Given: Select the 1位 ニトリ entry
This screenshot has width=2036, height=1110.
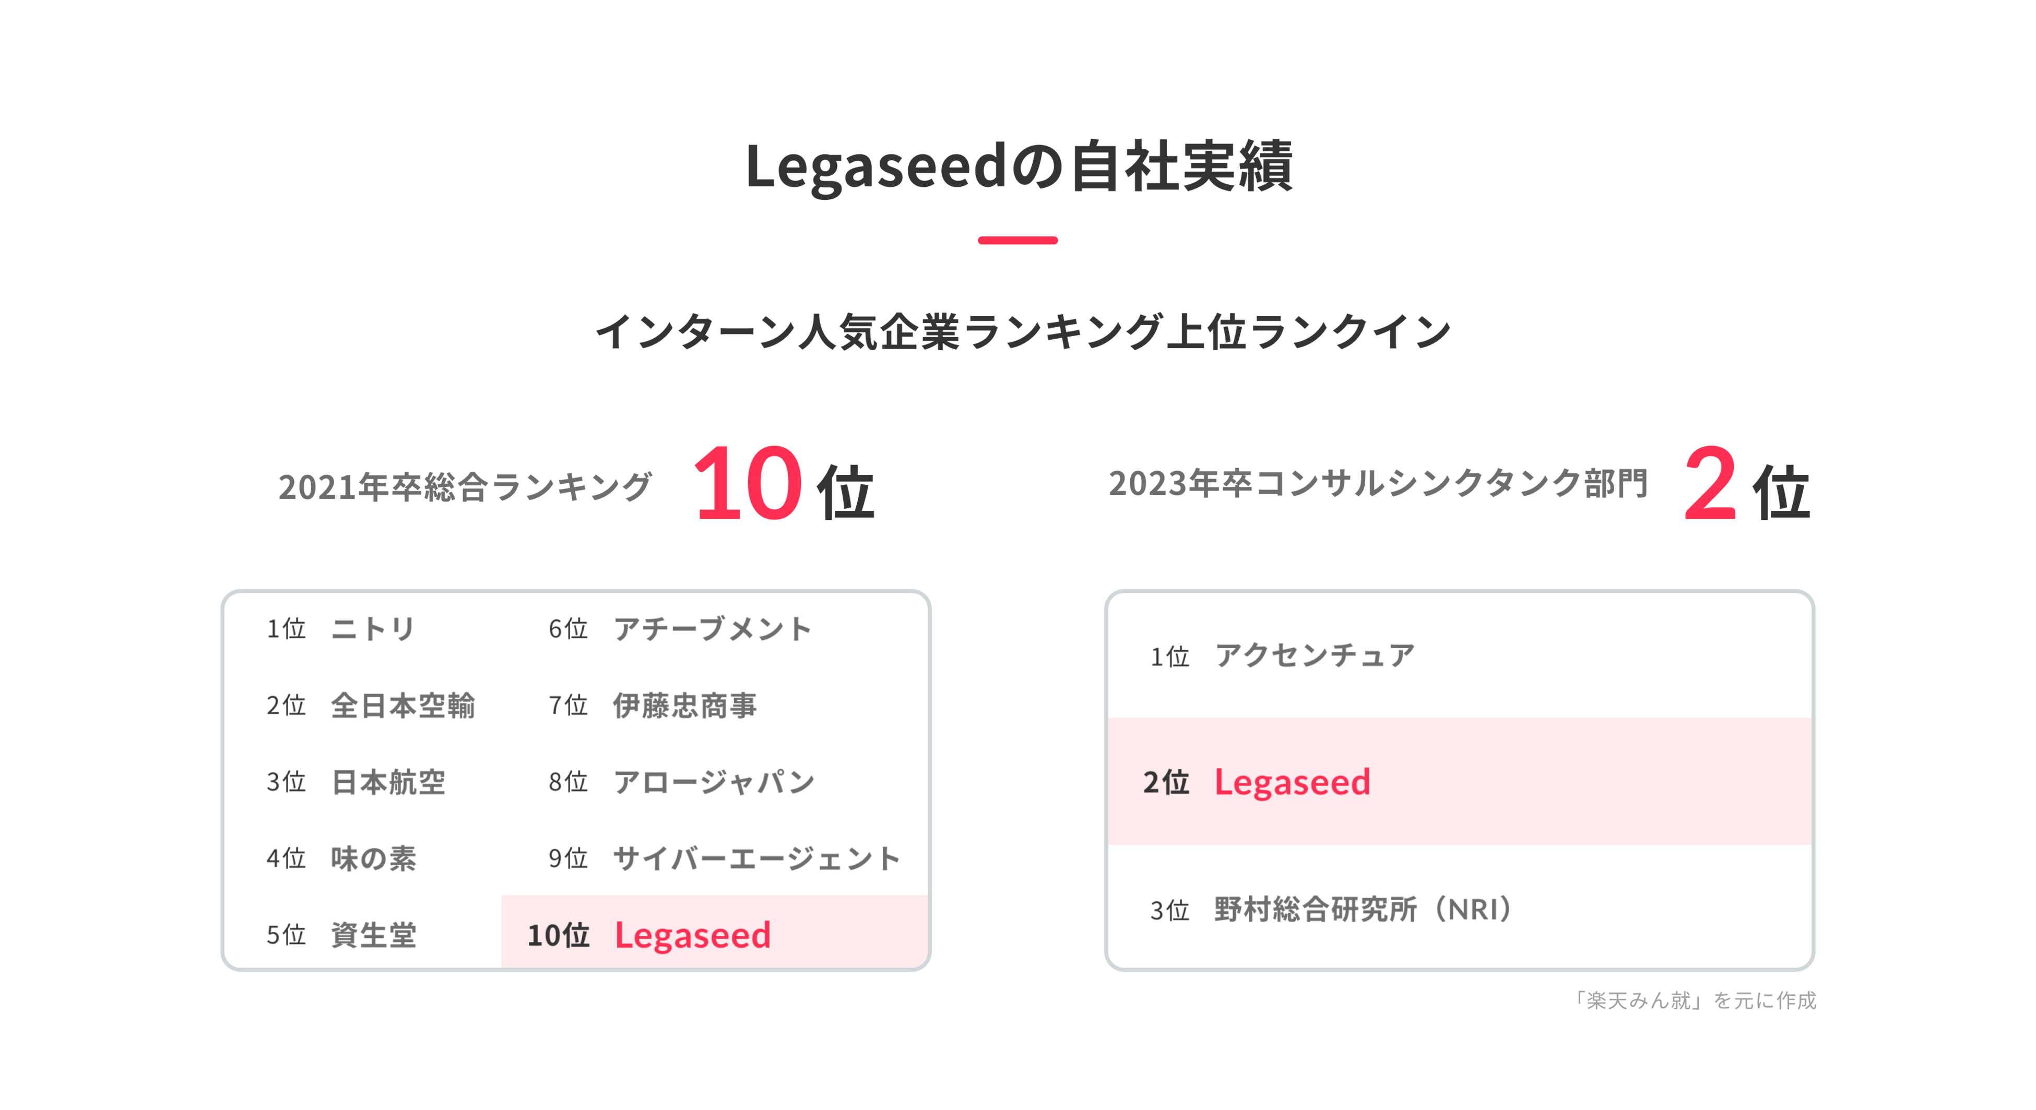Looking at the screenshot, I should tap(341, 629).
